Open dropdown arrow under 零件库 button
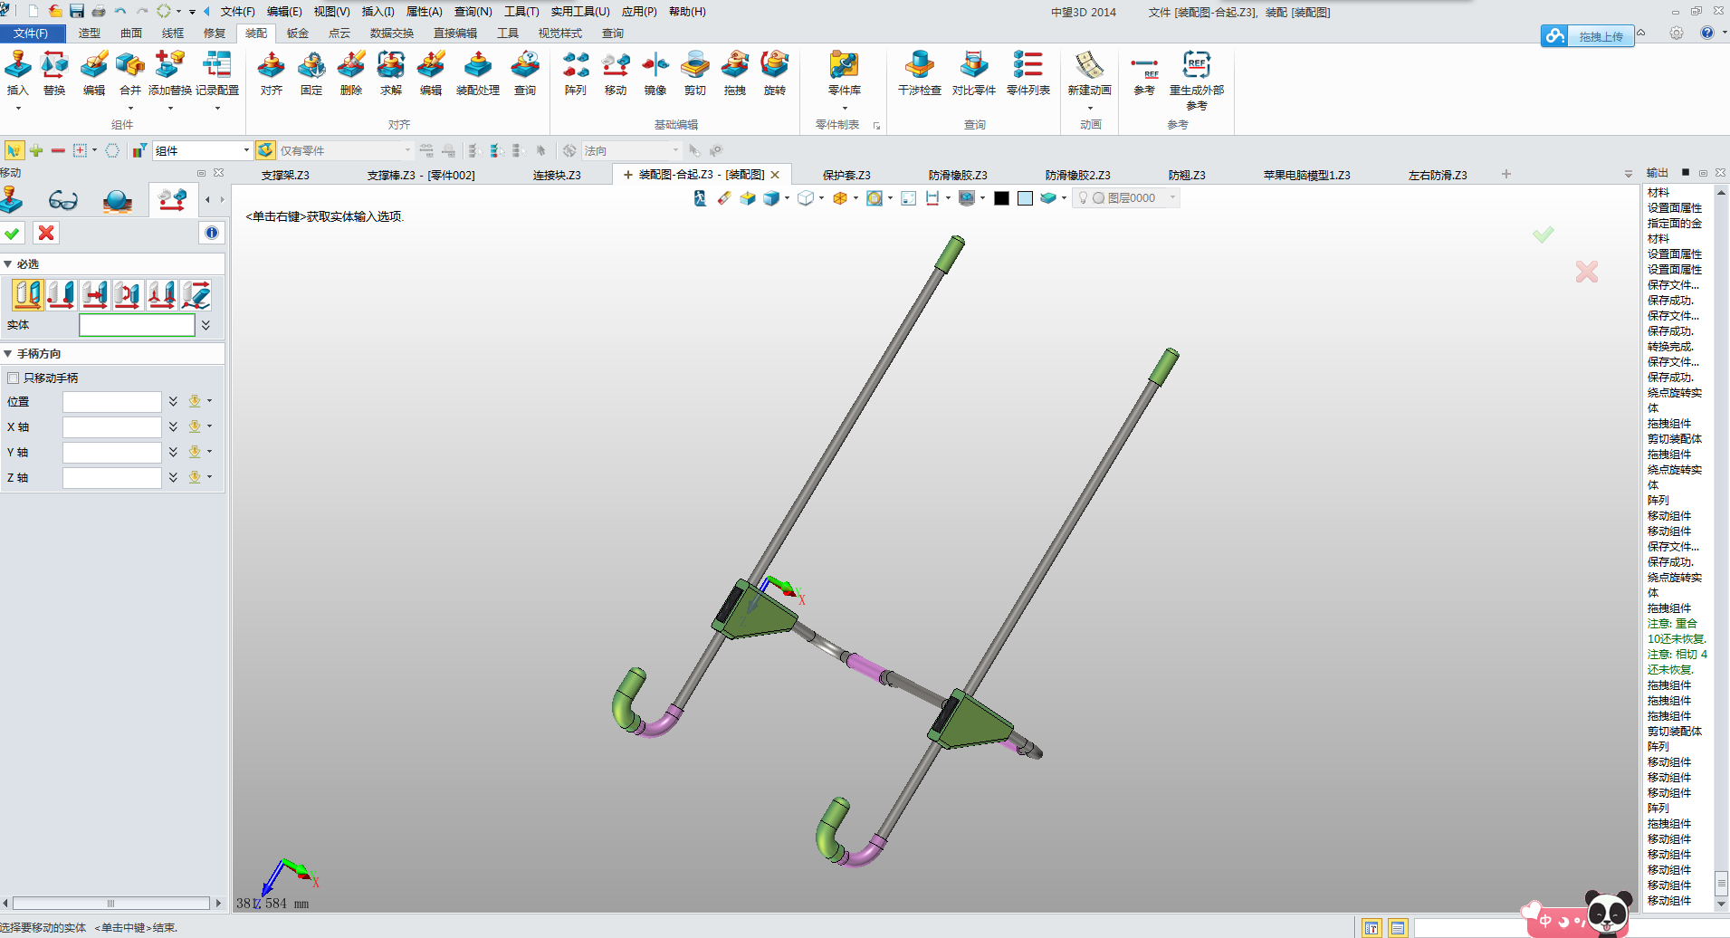 (845, 109)
